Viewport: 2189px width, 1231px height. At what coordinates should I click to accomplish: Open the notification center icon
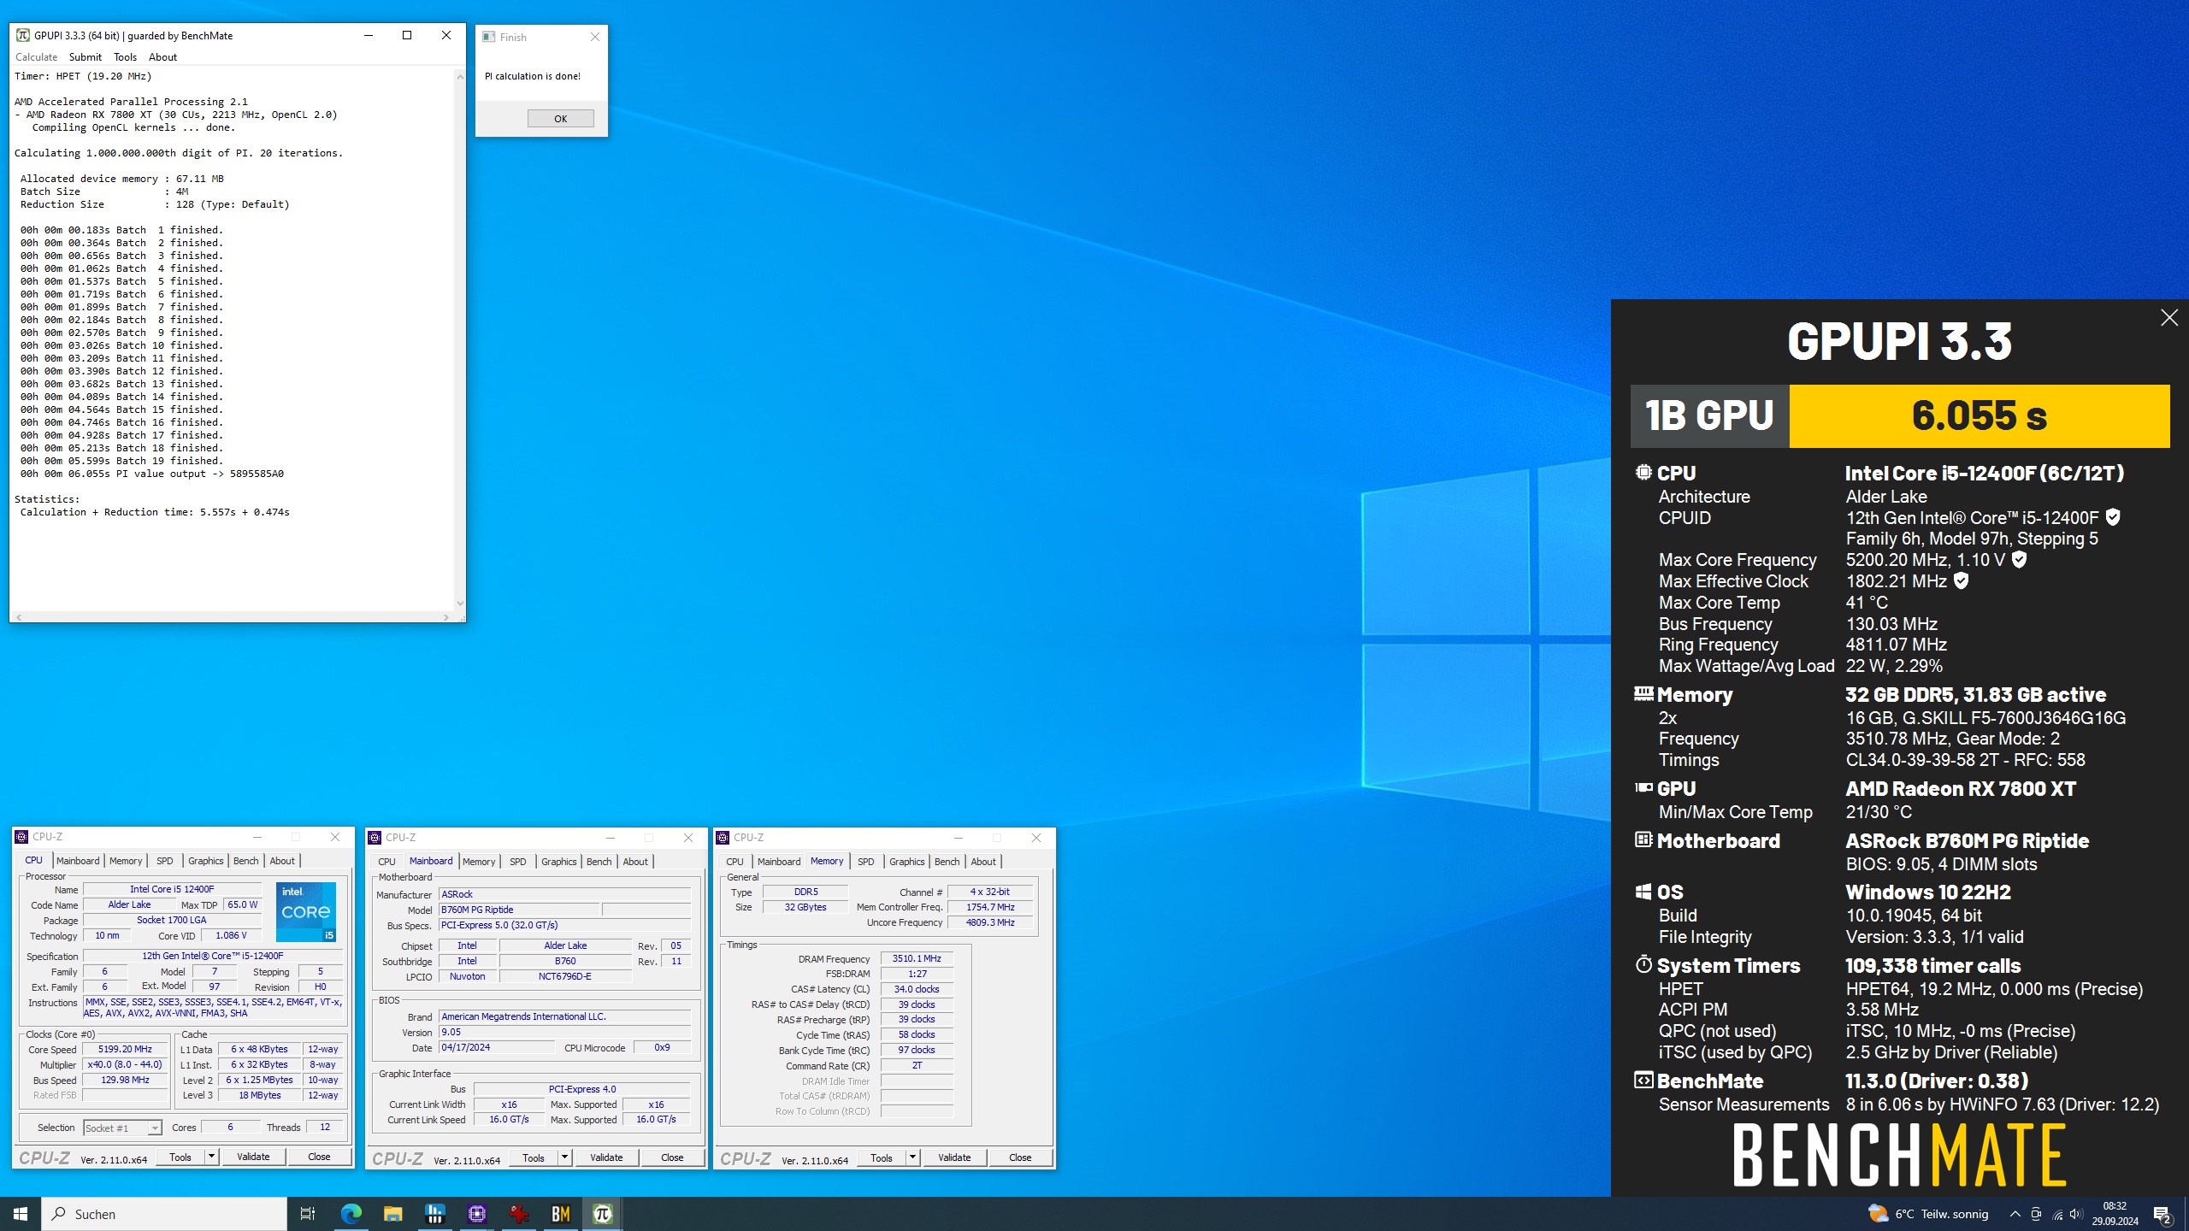click(2162, 1214)
